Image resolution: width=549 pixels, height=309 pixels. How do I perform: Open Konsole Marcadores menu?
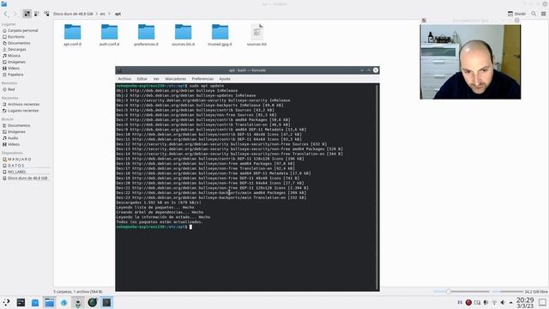175,79
